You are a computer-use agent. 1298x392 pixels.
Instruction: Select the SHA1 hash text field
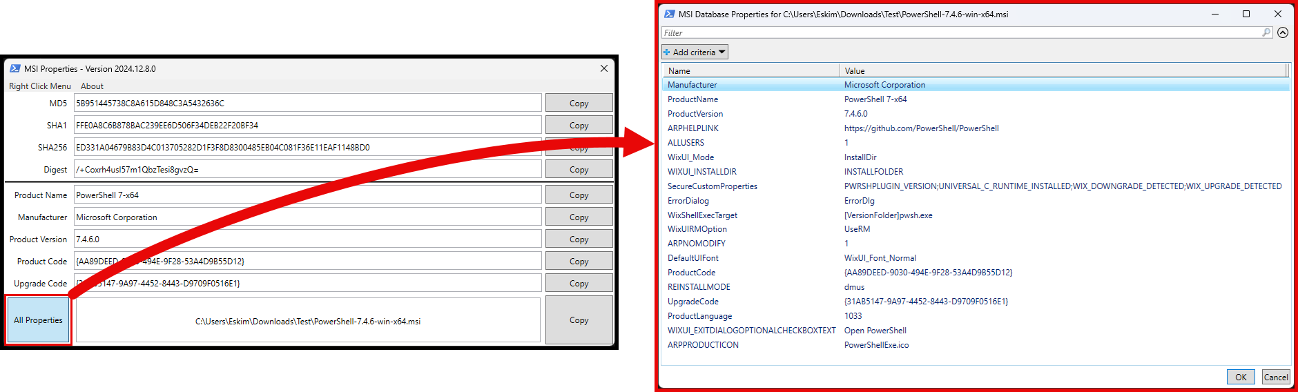point(307,125)
